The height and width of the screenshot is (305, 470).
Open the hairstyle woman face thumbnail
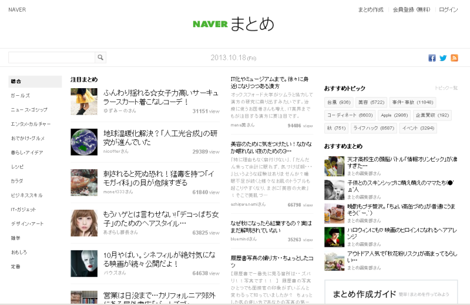coord(84,223)
